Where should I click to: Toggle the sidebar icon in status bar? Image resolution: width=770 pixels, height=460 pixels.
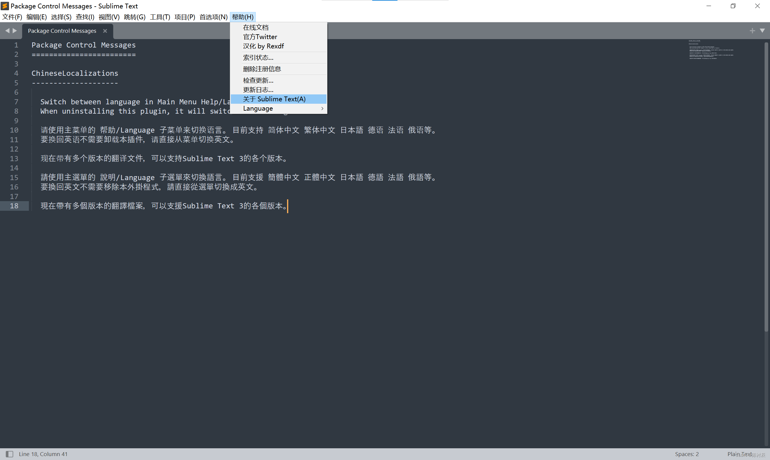[10, 454]
